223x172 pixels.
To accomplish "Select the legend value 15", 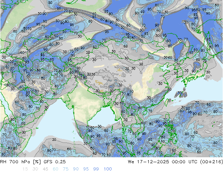I will 25,169.
